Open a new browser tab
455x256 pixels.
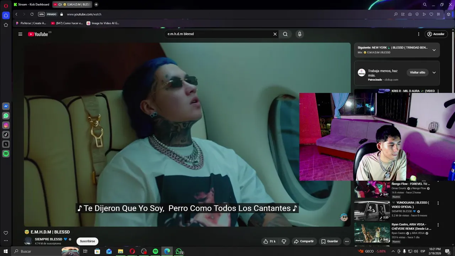point(96,5)
